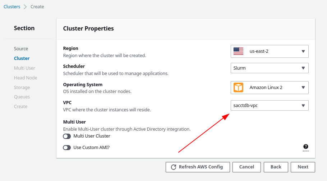
Task: Click the Clusters breadcrumb link
Action: (12, 7)
